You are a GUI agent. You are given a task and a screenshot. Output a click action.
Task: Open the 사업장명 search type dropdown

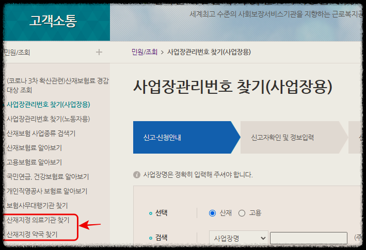coord(238,238)
